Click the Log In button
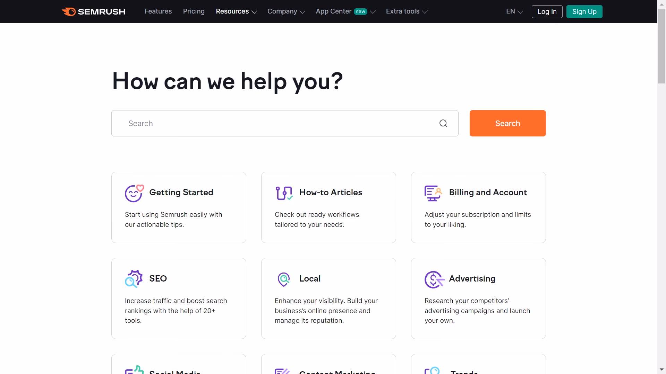The height and width of the screenshot is (374, 666). (547, 11)
